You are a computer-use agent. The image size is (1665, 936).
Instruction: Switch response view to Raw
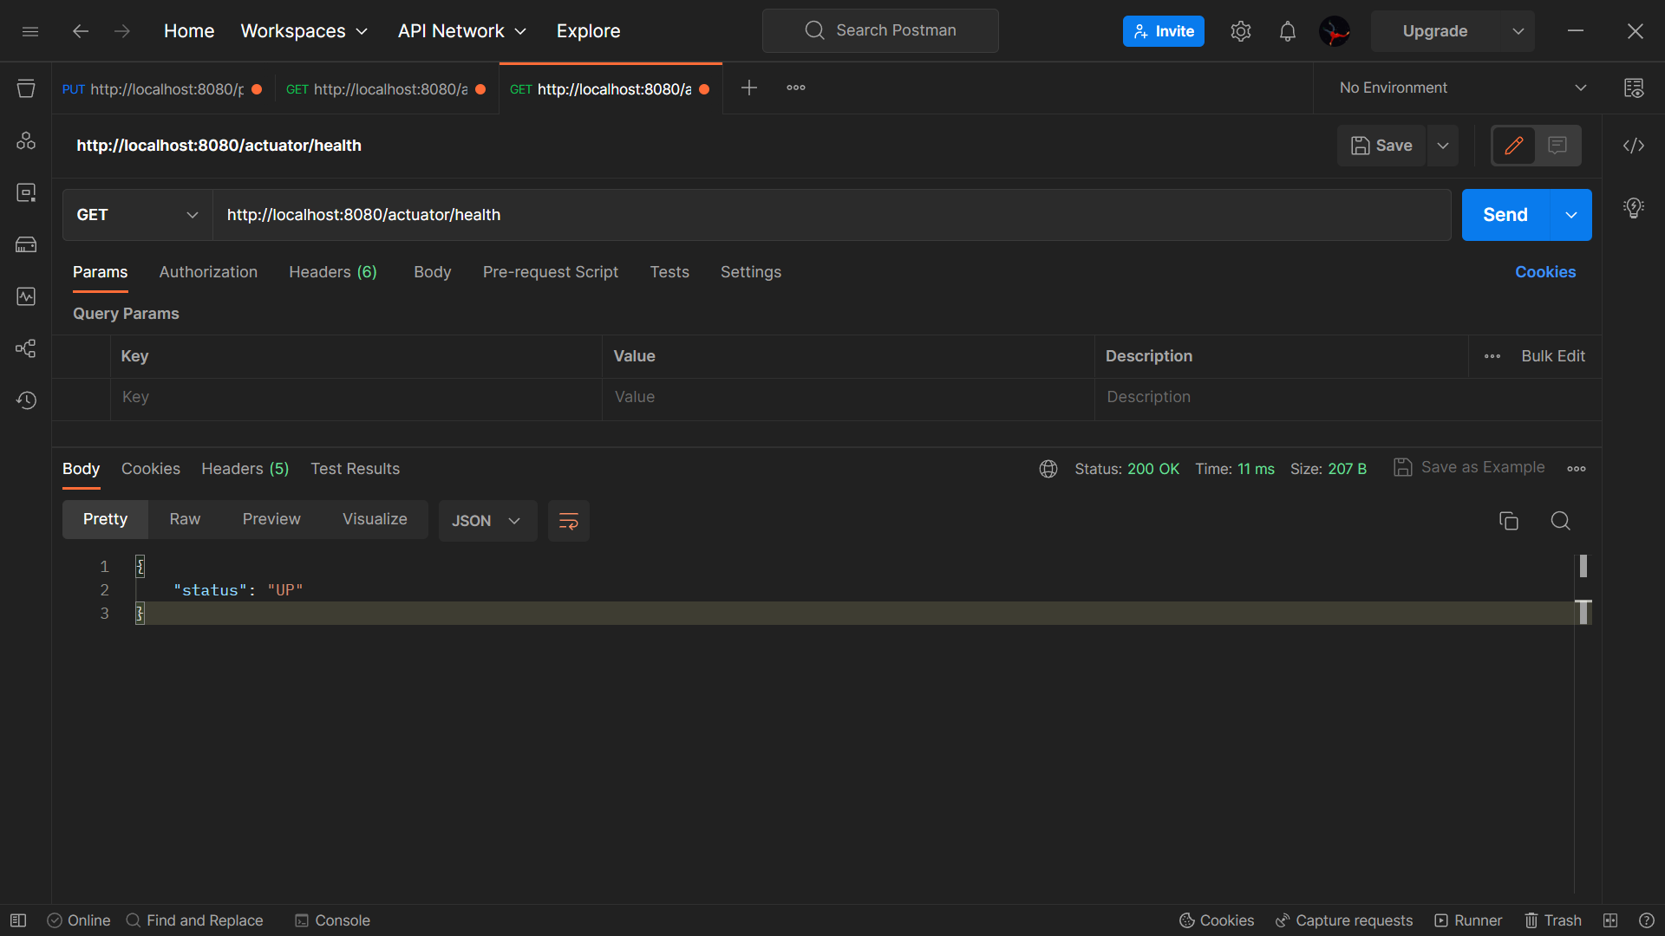click(185, 519)
